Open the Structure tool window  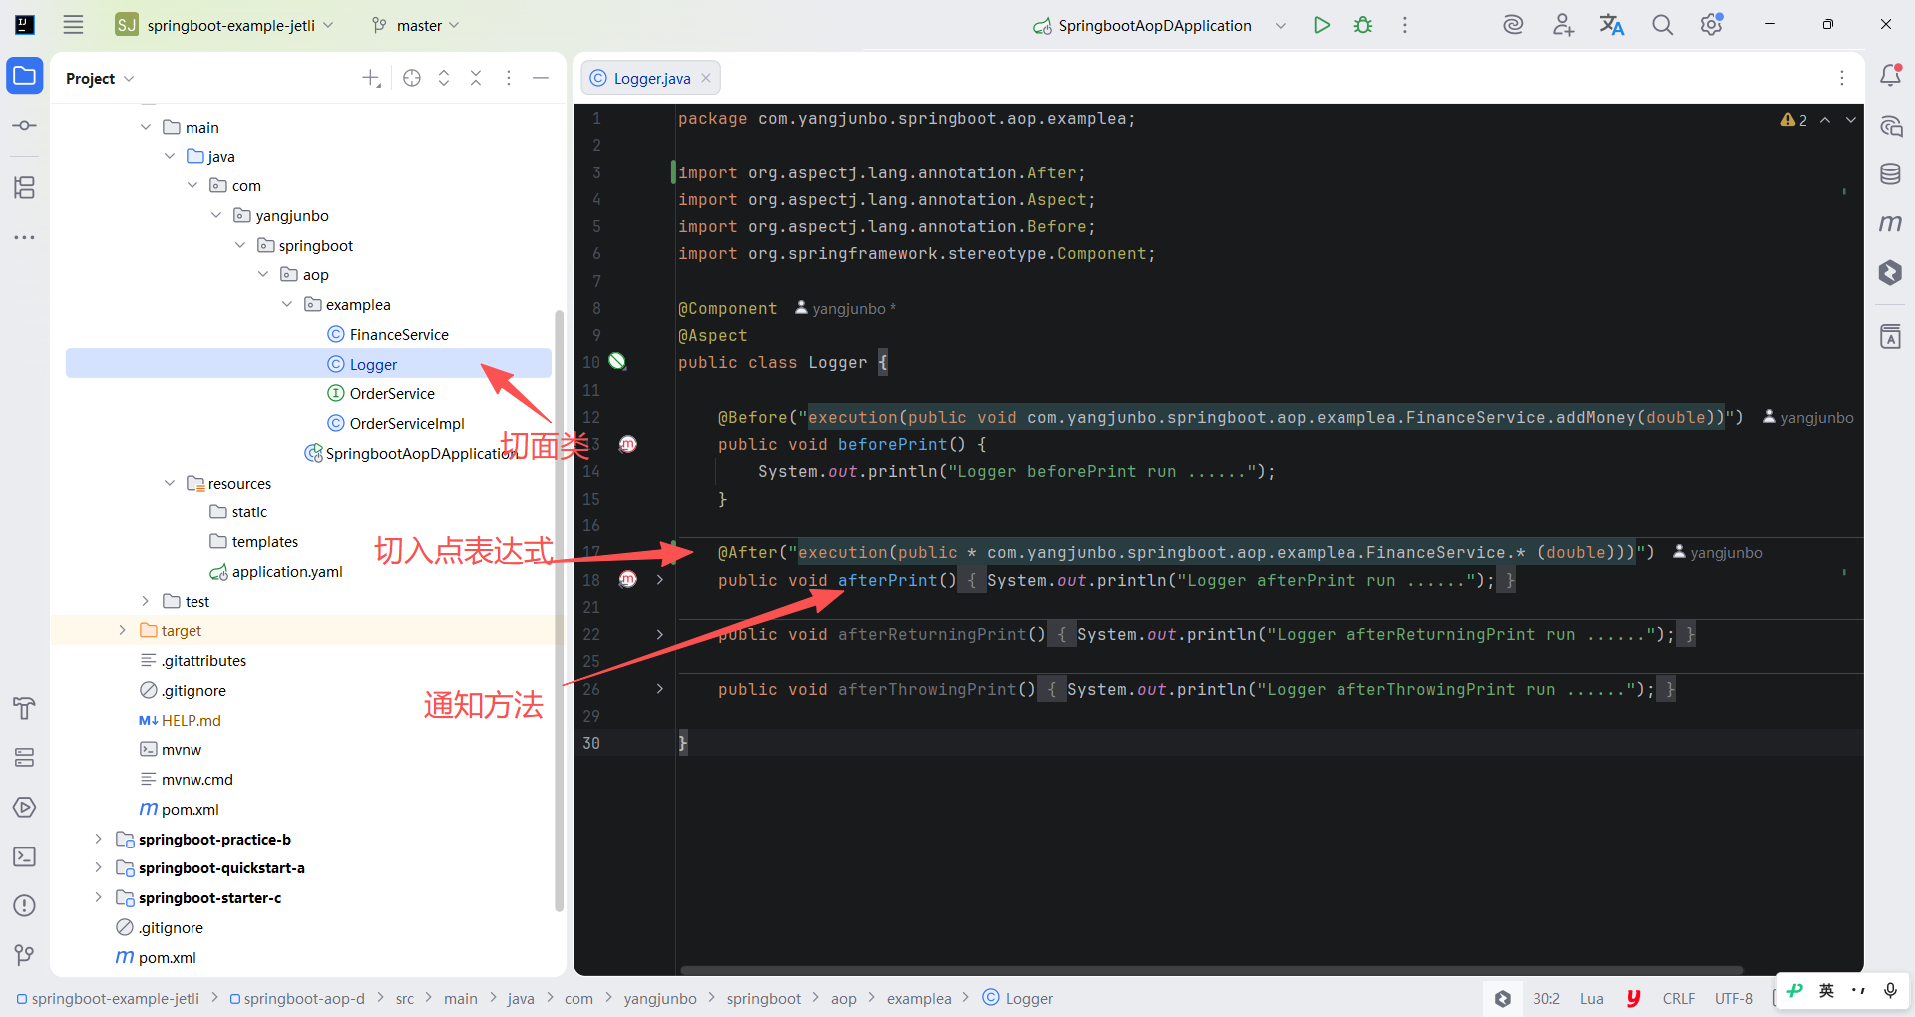click(x=25, y=187)
